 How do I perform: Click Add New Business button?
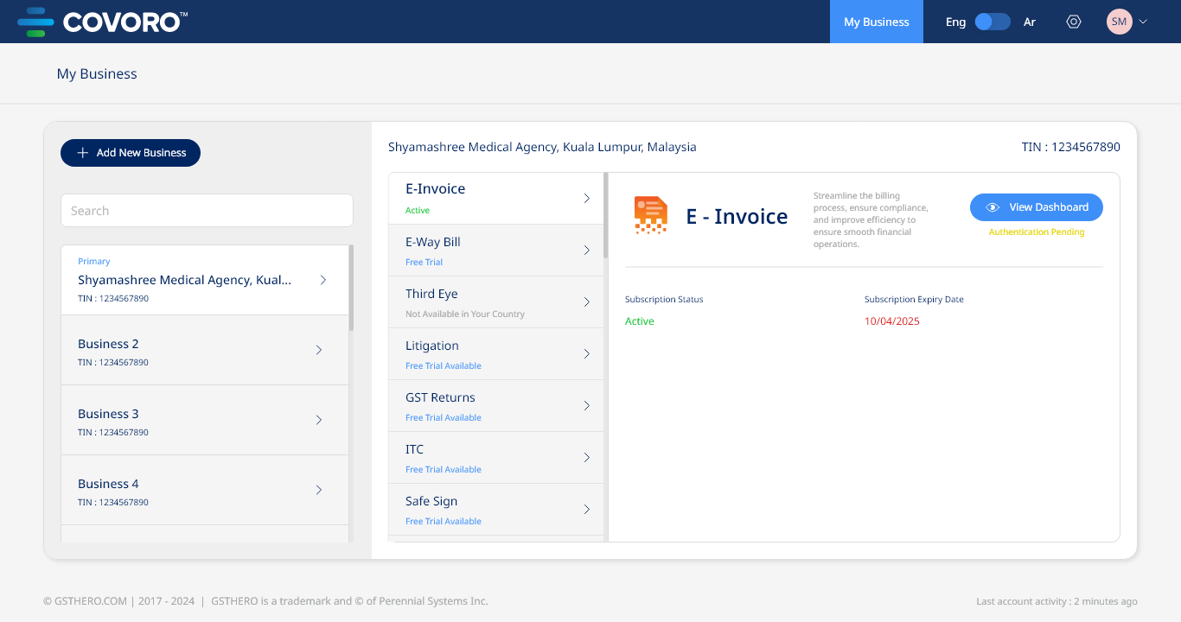coord(131,153)
